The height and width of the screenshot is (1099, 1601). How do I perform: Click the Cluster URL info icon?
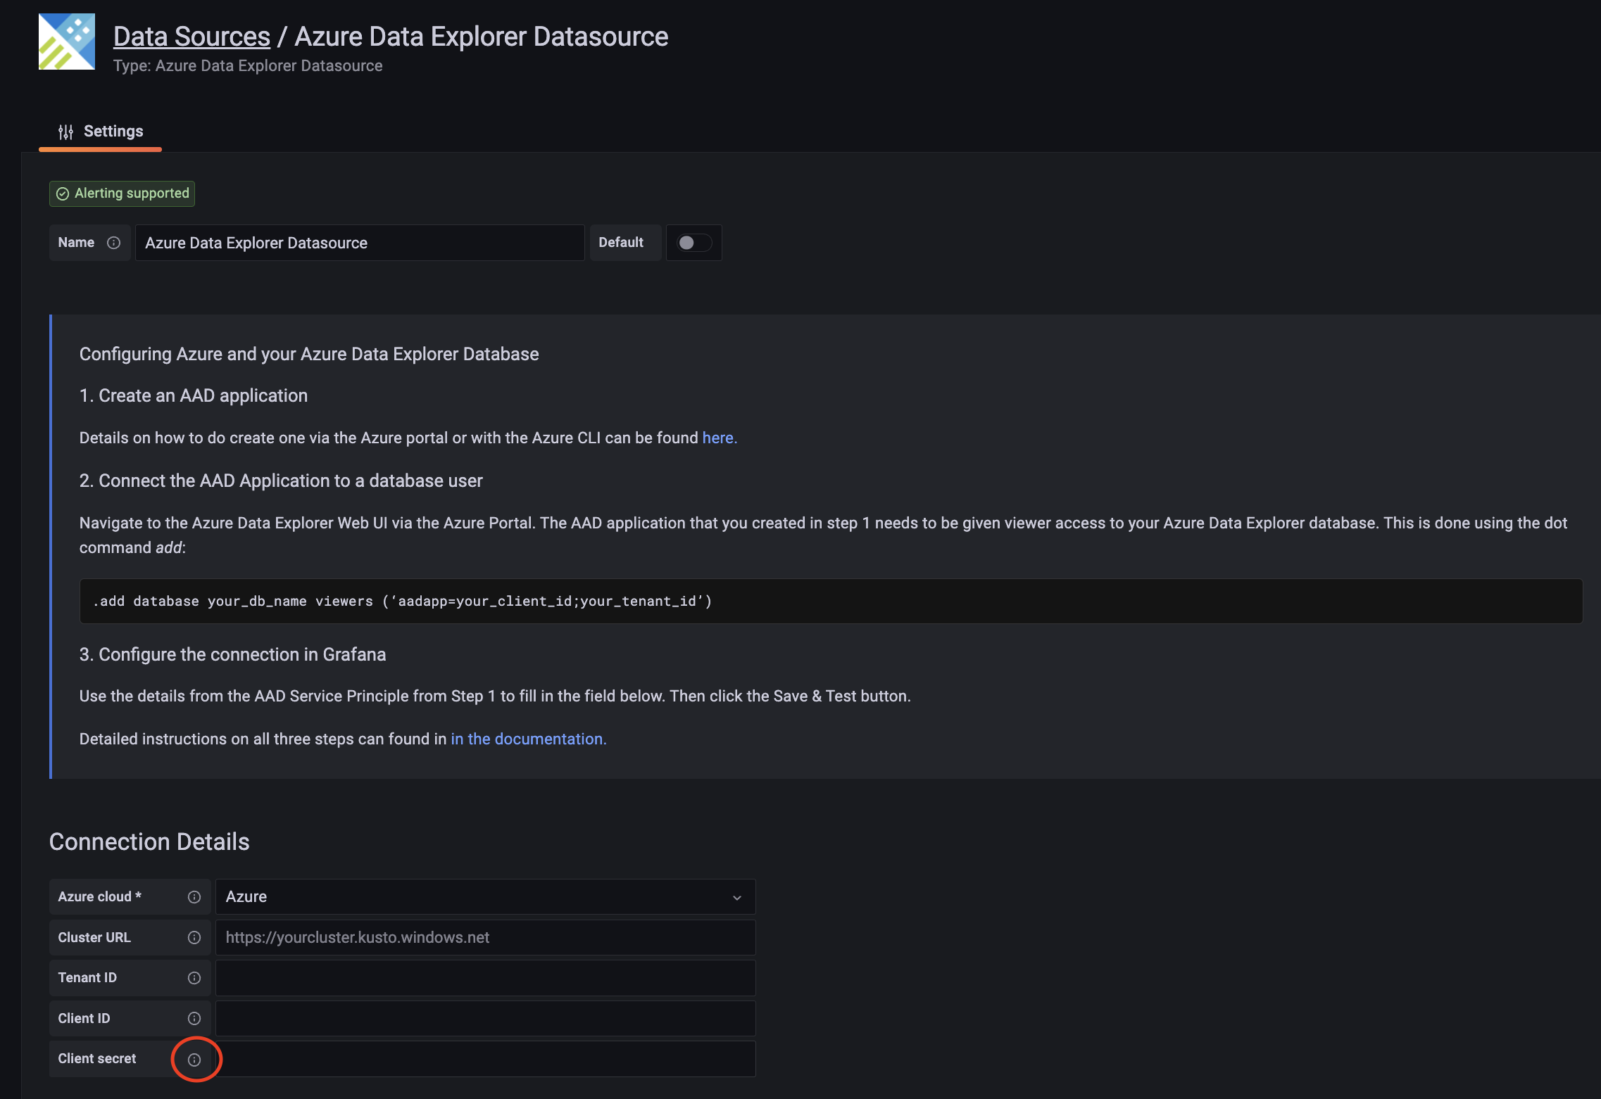click(194, 937)
